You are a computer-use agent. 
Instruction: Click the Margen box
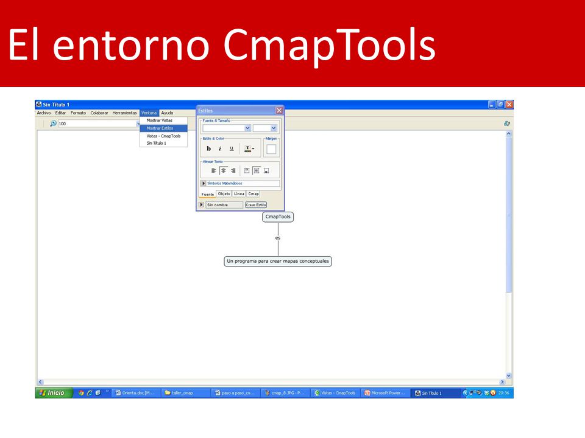coord(271,150)
